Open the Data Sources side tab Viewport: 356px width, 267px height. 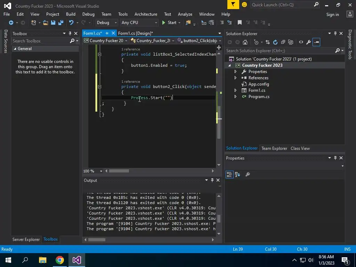point(6,41)
